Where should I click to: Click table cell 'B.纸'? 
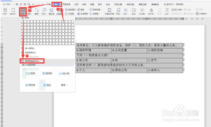pyautogui.click(x=129, y=60)
